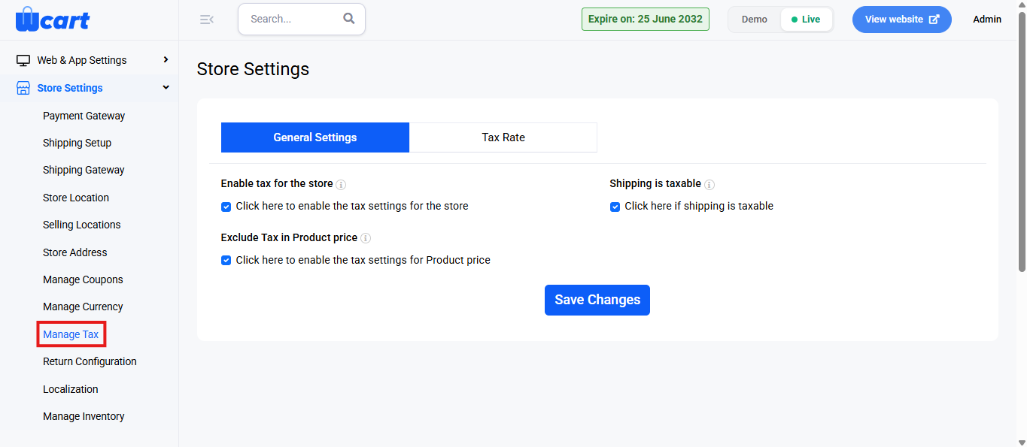This screenshot has height=447, width=1027.
Task: Focus the Search input field
Action: (292, 19)
